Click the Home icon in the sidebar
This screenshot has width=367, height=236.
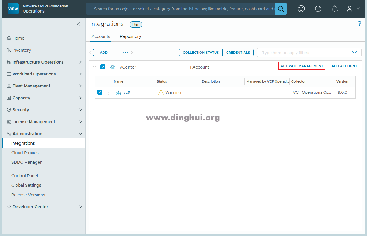coord(9,38)
